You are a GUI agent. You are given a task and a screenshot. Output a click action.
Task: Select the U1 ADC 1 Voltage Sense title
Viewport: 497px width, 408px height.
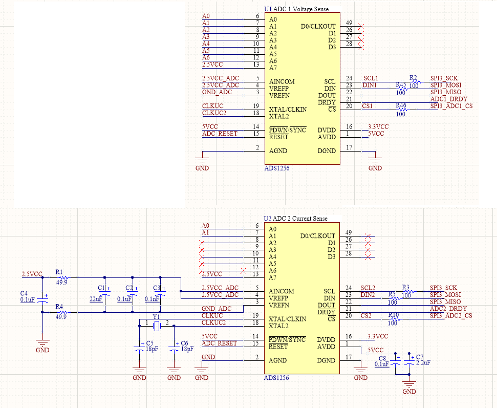[296, 9]
